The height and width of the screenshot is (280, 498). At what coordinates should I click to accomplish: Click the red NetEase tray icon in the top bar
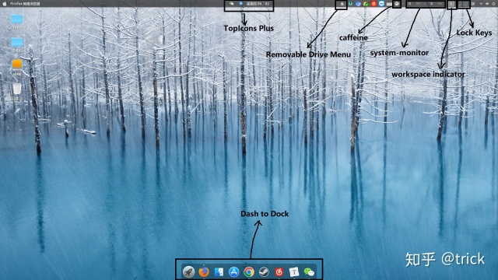(x=373, y=4)
